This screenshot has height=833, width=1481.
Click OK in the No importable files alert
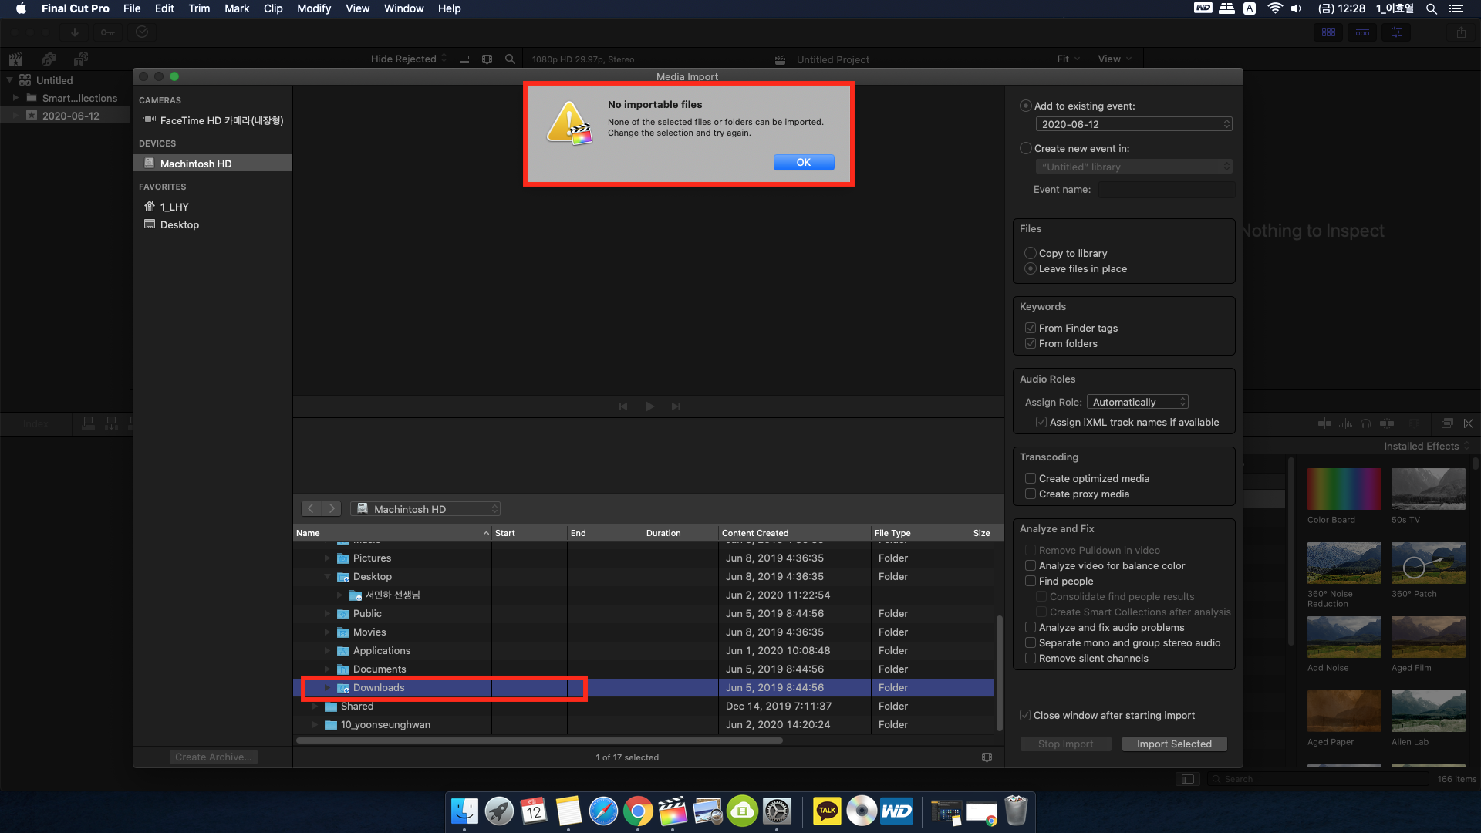pyautogui.click(x=804, y=162)
